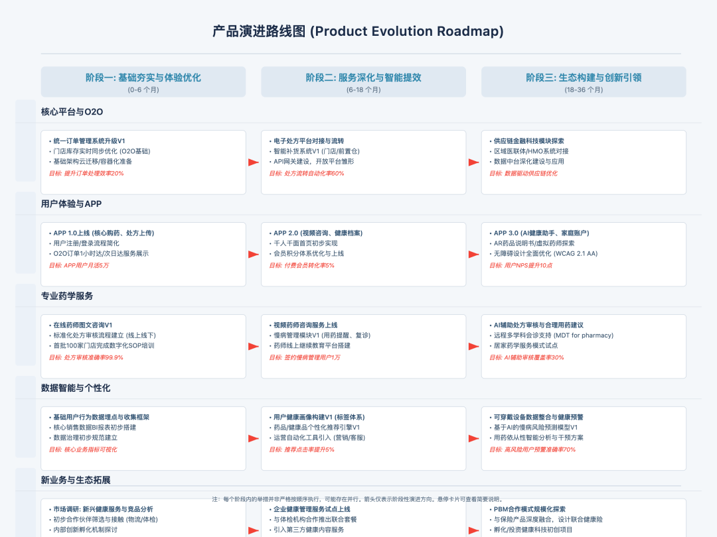Click the arrow next to 市场调研 card
Screen dimensions: 717x537
point(252,529)
